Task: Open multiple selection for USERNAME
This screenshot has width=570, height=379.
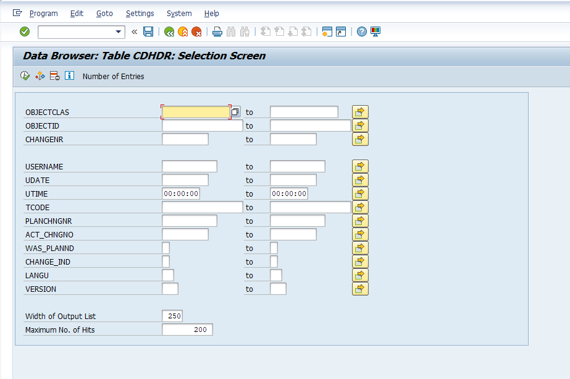Action: pyautogui.click(x=360, y=166)
